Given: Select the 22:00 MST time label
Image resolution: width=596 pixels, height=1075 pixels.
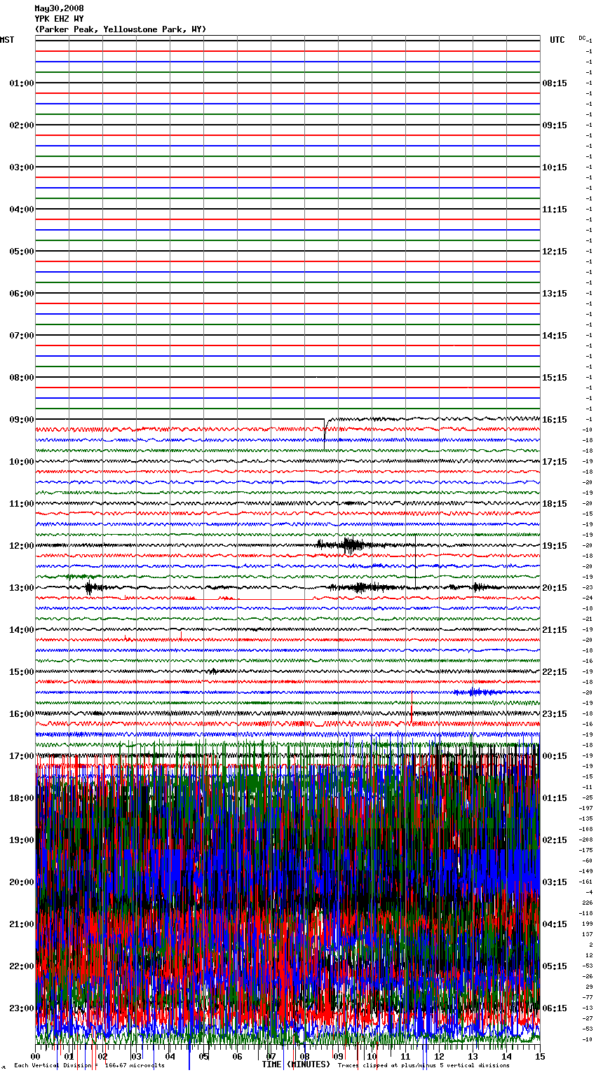Looking at the screenshot, I should pyautogui.click(x=22, y=966).
